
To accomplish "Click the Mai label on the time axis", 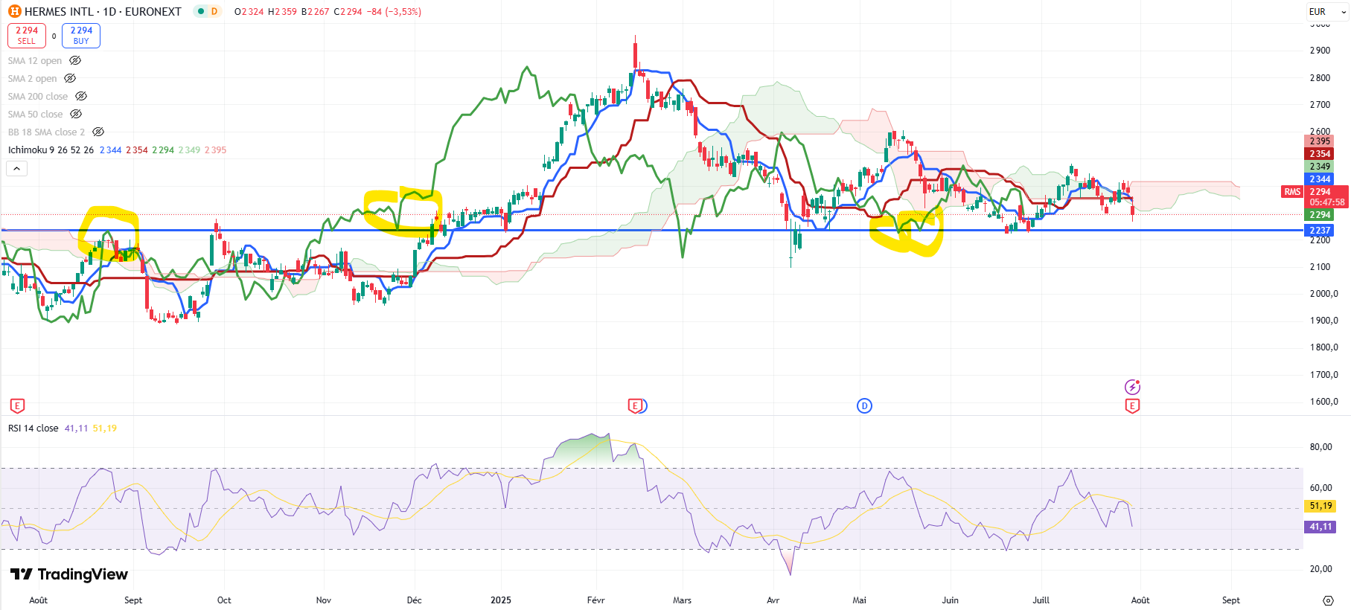I will (860, 600).
